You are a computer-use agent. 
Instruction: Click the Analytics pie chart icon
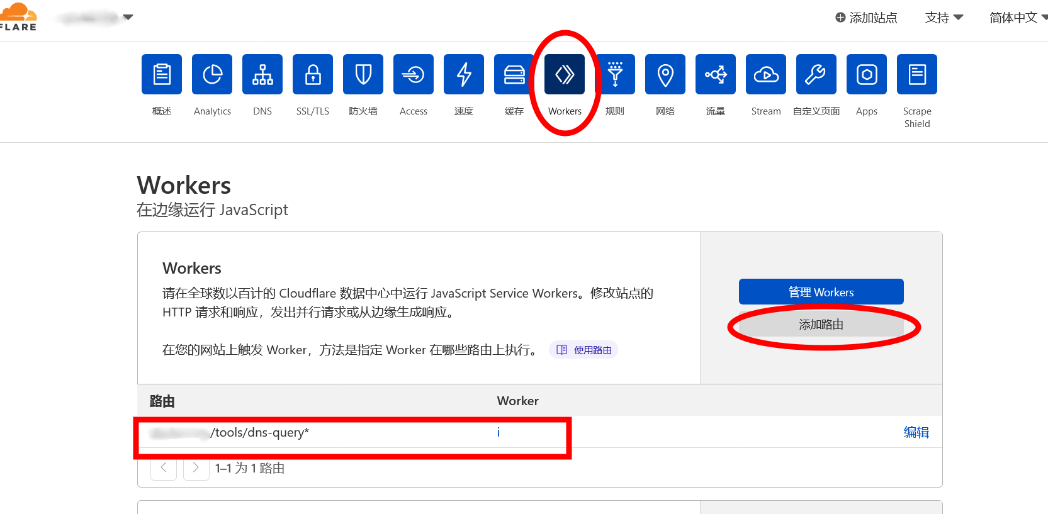coord(212,74)
